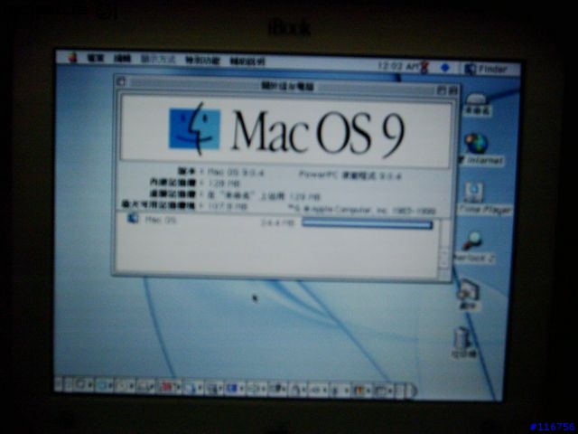Click the Apple Computer copyright line

pyautogui.click(x=361, y=211)
